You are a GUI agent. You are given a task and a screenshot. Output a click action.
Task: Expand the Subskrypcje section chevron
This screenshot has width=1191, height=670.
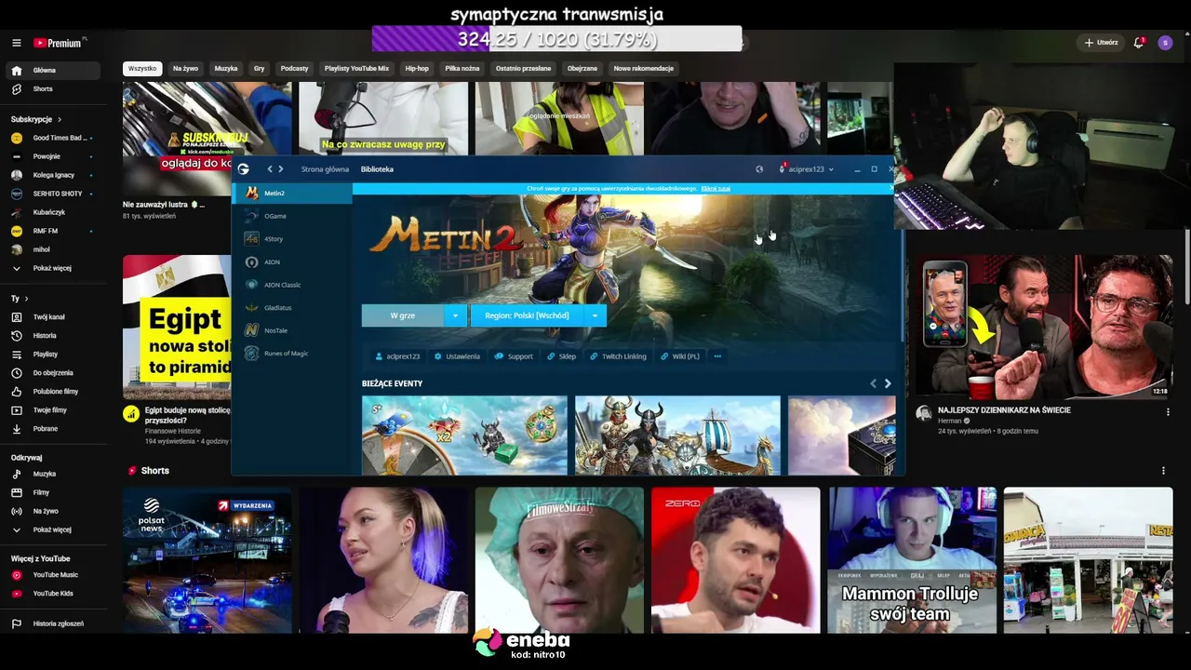pyautogui.click(x=60, y=120)
